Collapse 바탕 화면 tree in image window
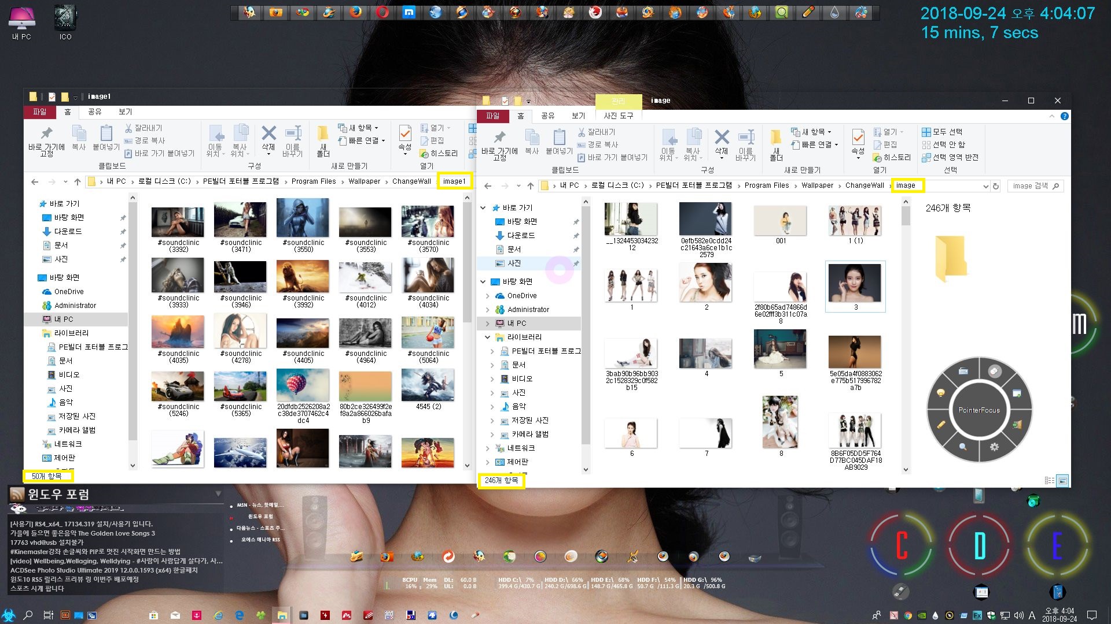The width and height of the screenshot is (1111, 624). [483, 282]
